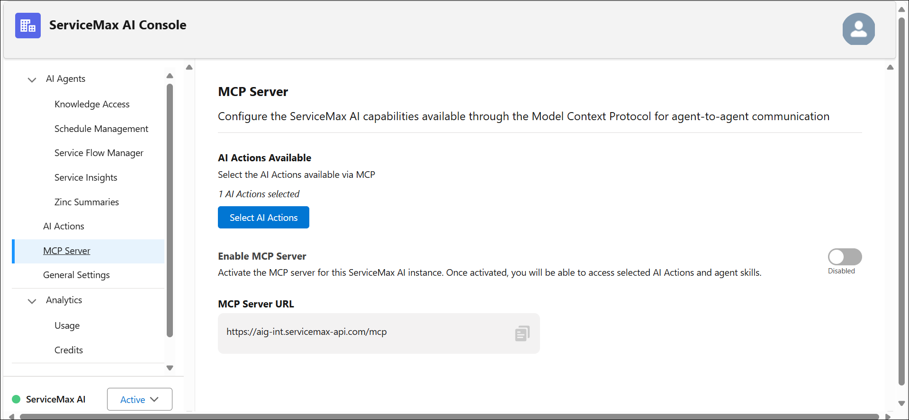Image resolution: width=909 pixels, height=420 pixels.
Task: Collapse the Analytics section
Action: coord(32,301)
